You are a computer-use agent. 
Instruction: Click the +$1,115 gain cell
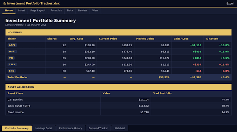pyautogui.click(x=188, y=45)
